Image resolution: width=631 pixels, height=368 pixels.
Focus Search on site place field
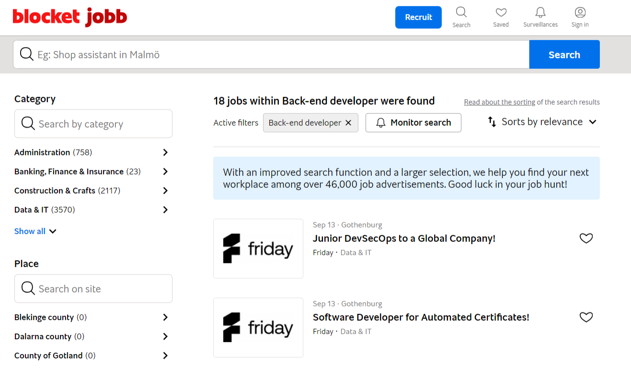coord(93,289)
